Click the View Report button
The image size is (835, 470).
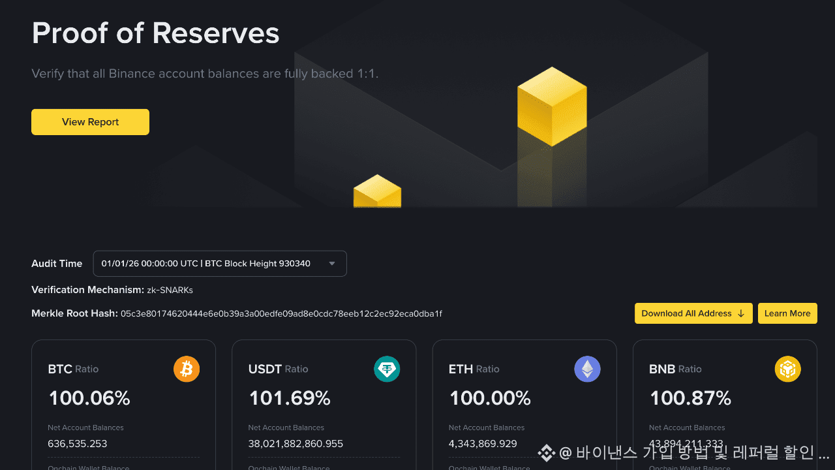pos(90,121)
